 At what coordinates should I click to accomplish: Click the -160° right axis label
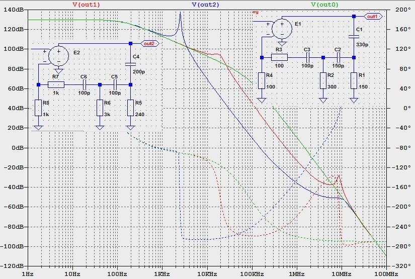pyautogui.click(x=402, y=187)
